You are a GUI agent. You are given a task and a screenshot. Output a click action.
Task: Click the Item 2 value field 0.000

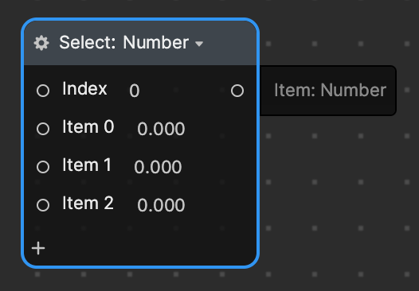tap(161, 205)
